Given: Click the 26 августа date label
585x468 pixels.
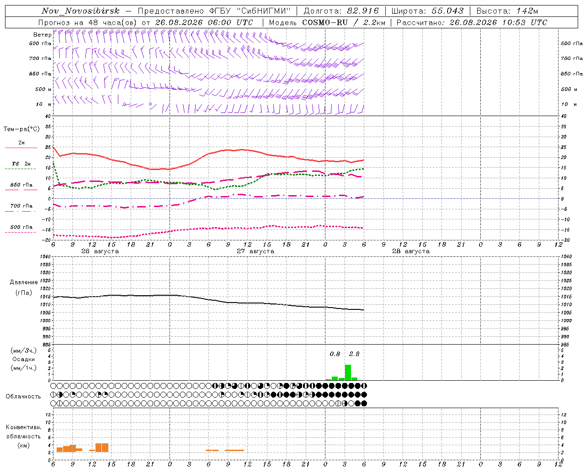Looking at the screenshot, I should click(100, 251).
